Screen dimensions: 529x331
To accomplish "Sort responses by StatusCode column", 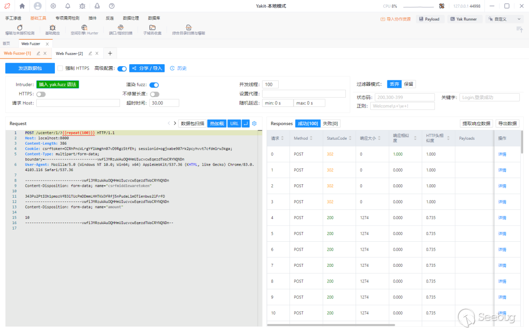I will tap(351, 138).
